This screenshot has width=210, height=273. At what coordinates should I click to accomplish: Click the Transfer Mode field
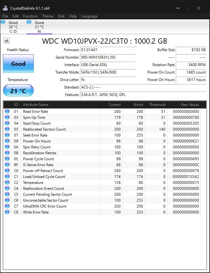108,72
